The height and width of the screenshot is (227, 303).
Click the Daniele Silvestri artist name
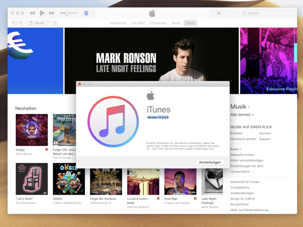[138, 207]
